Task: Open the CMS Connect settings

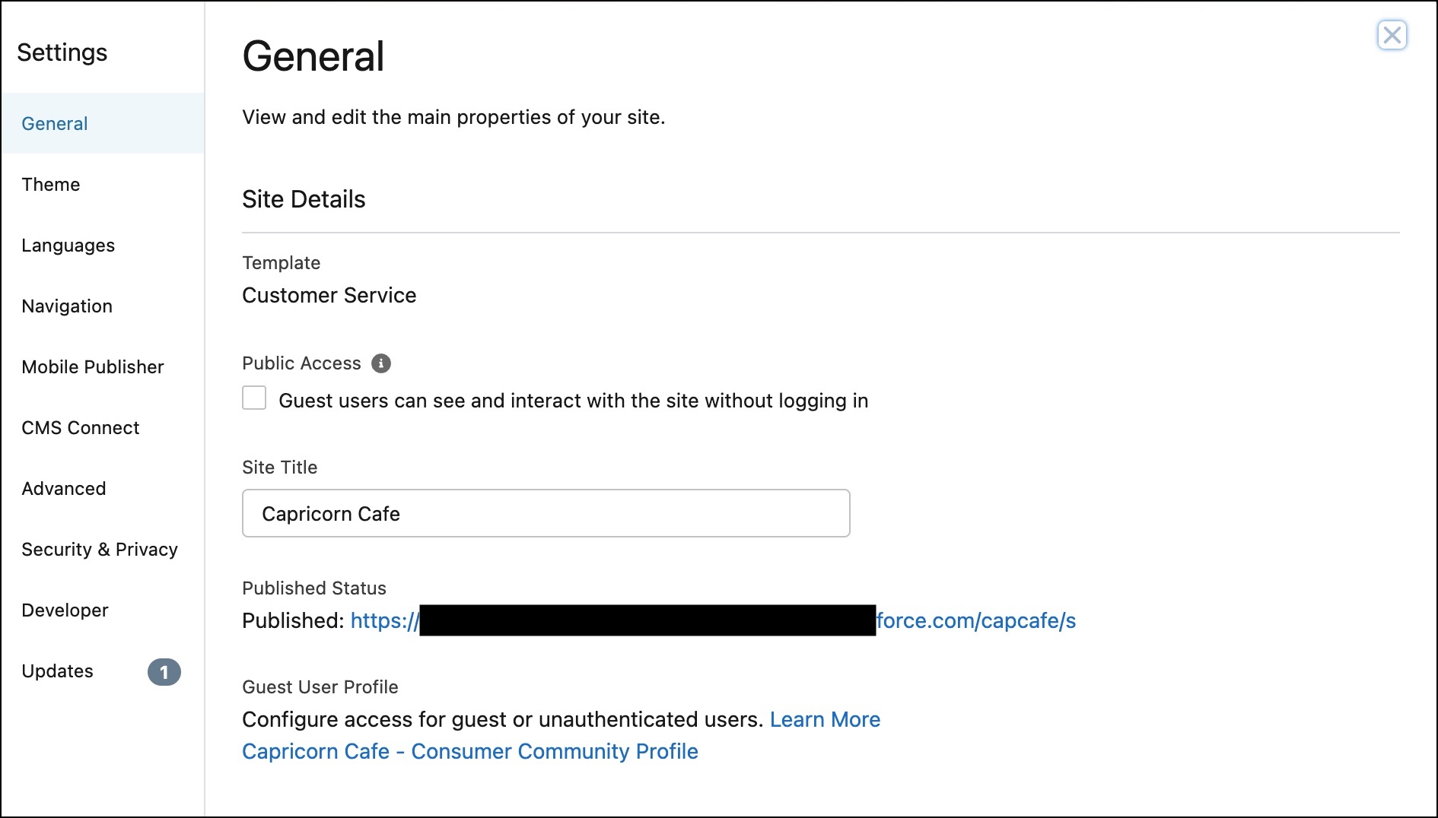Action: [x=81, y=427]
